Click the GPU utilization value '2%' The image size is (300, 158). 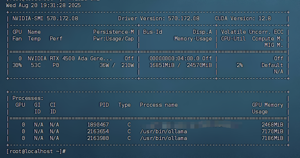tap(240, 65)
